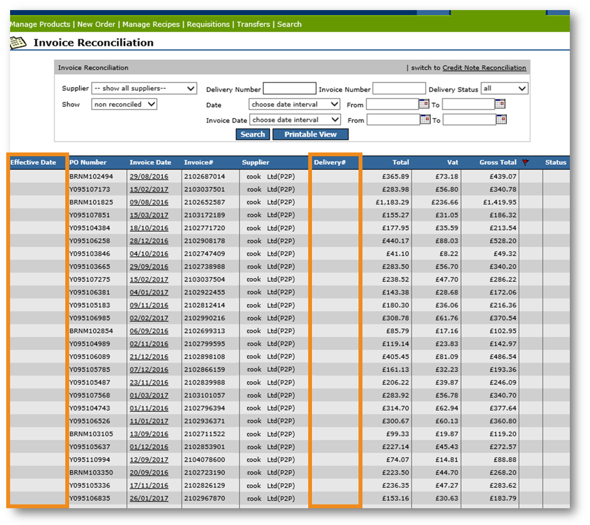590x525 pixels.
Task: Expand the Invoice Date interval dropdown
Action: point(295,120)
